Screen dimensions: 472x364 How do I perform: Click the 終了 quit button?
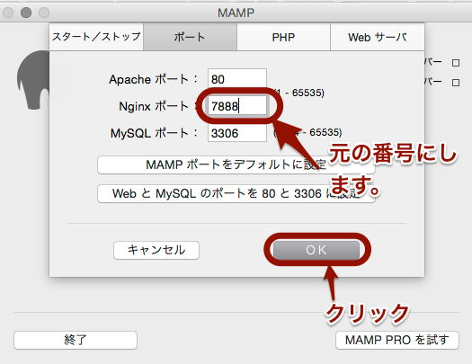click(x=76, y=340)
